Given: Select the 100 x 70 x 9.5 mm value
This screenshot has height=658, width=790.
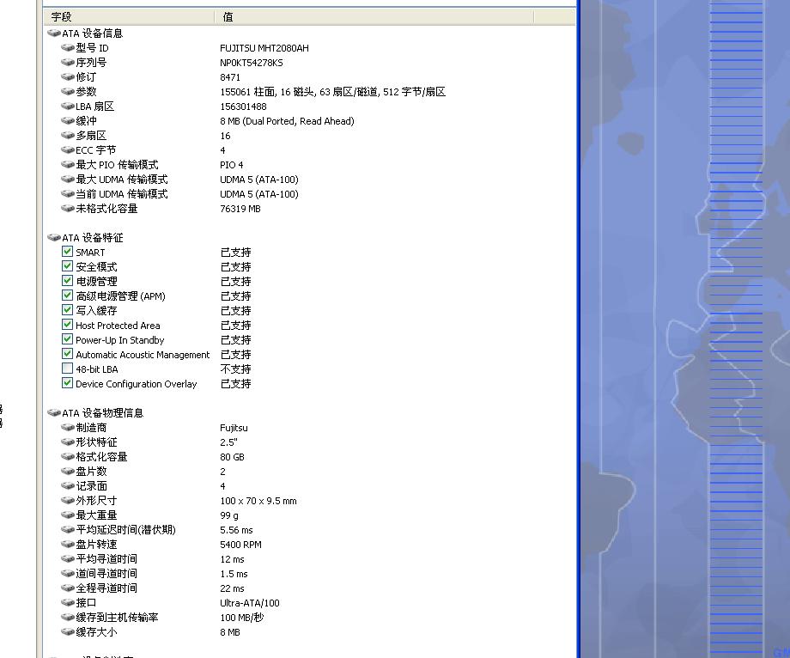Looking at the screenshot, I should pyautogui.click(x=258, y=502).
